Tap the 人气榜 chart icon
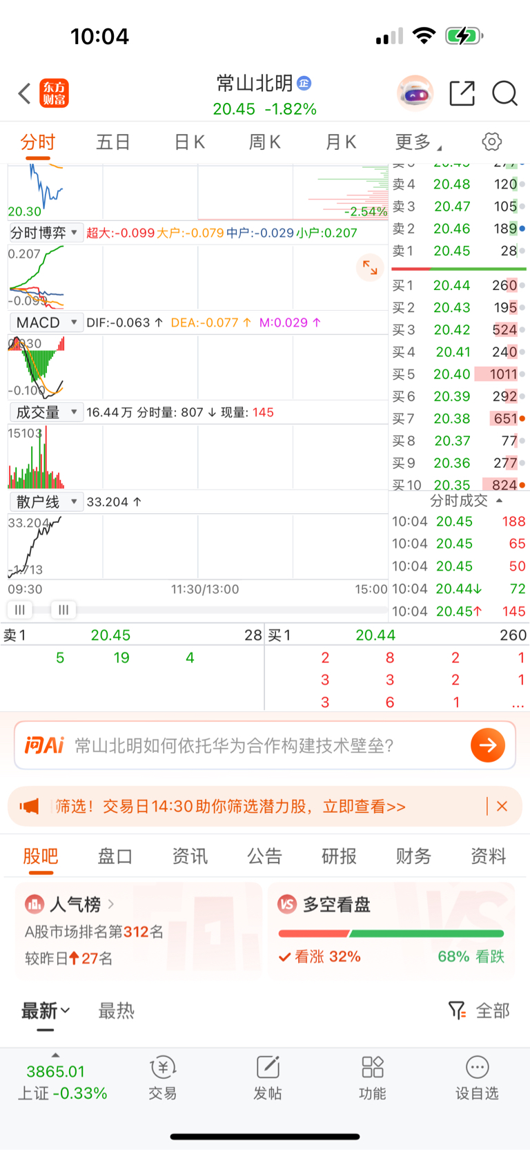Viewport: 530px width, 1150px height. click(35, 904)
